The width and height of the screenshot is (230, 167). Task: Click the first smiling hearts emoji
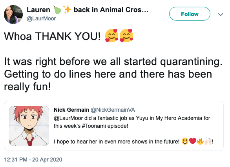coord(111,36)
